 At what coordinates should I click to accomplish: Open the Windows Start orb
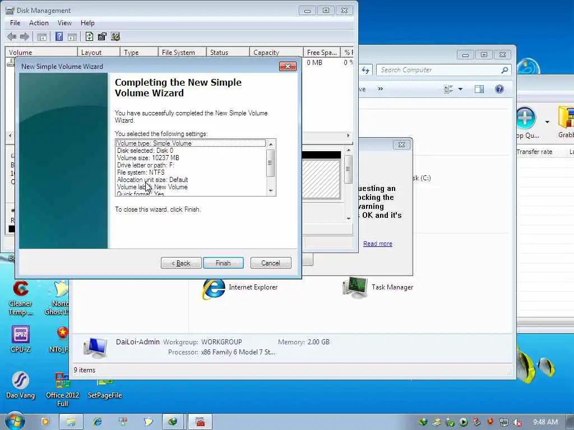[15, 421]
